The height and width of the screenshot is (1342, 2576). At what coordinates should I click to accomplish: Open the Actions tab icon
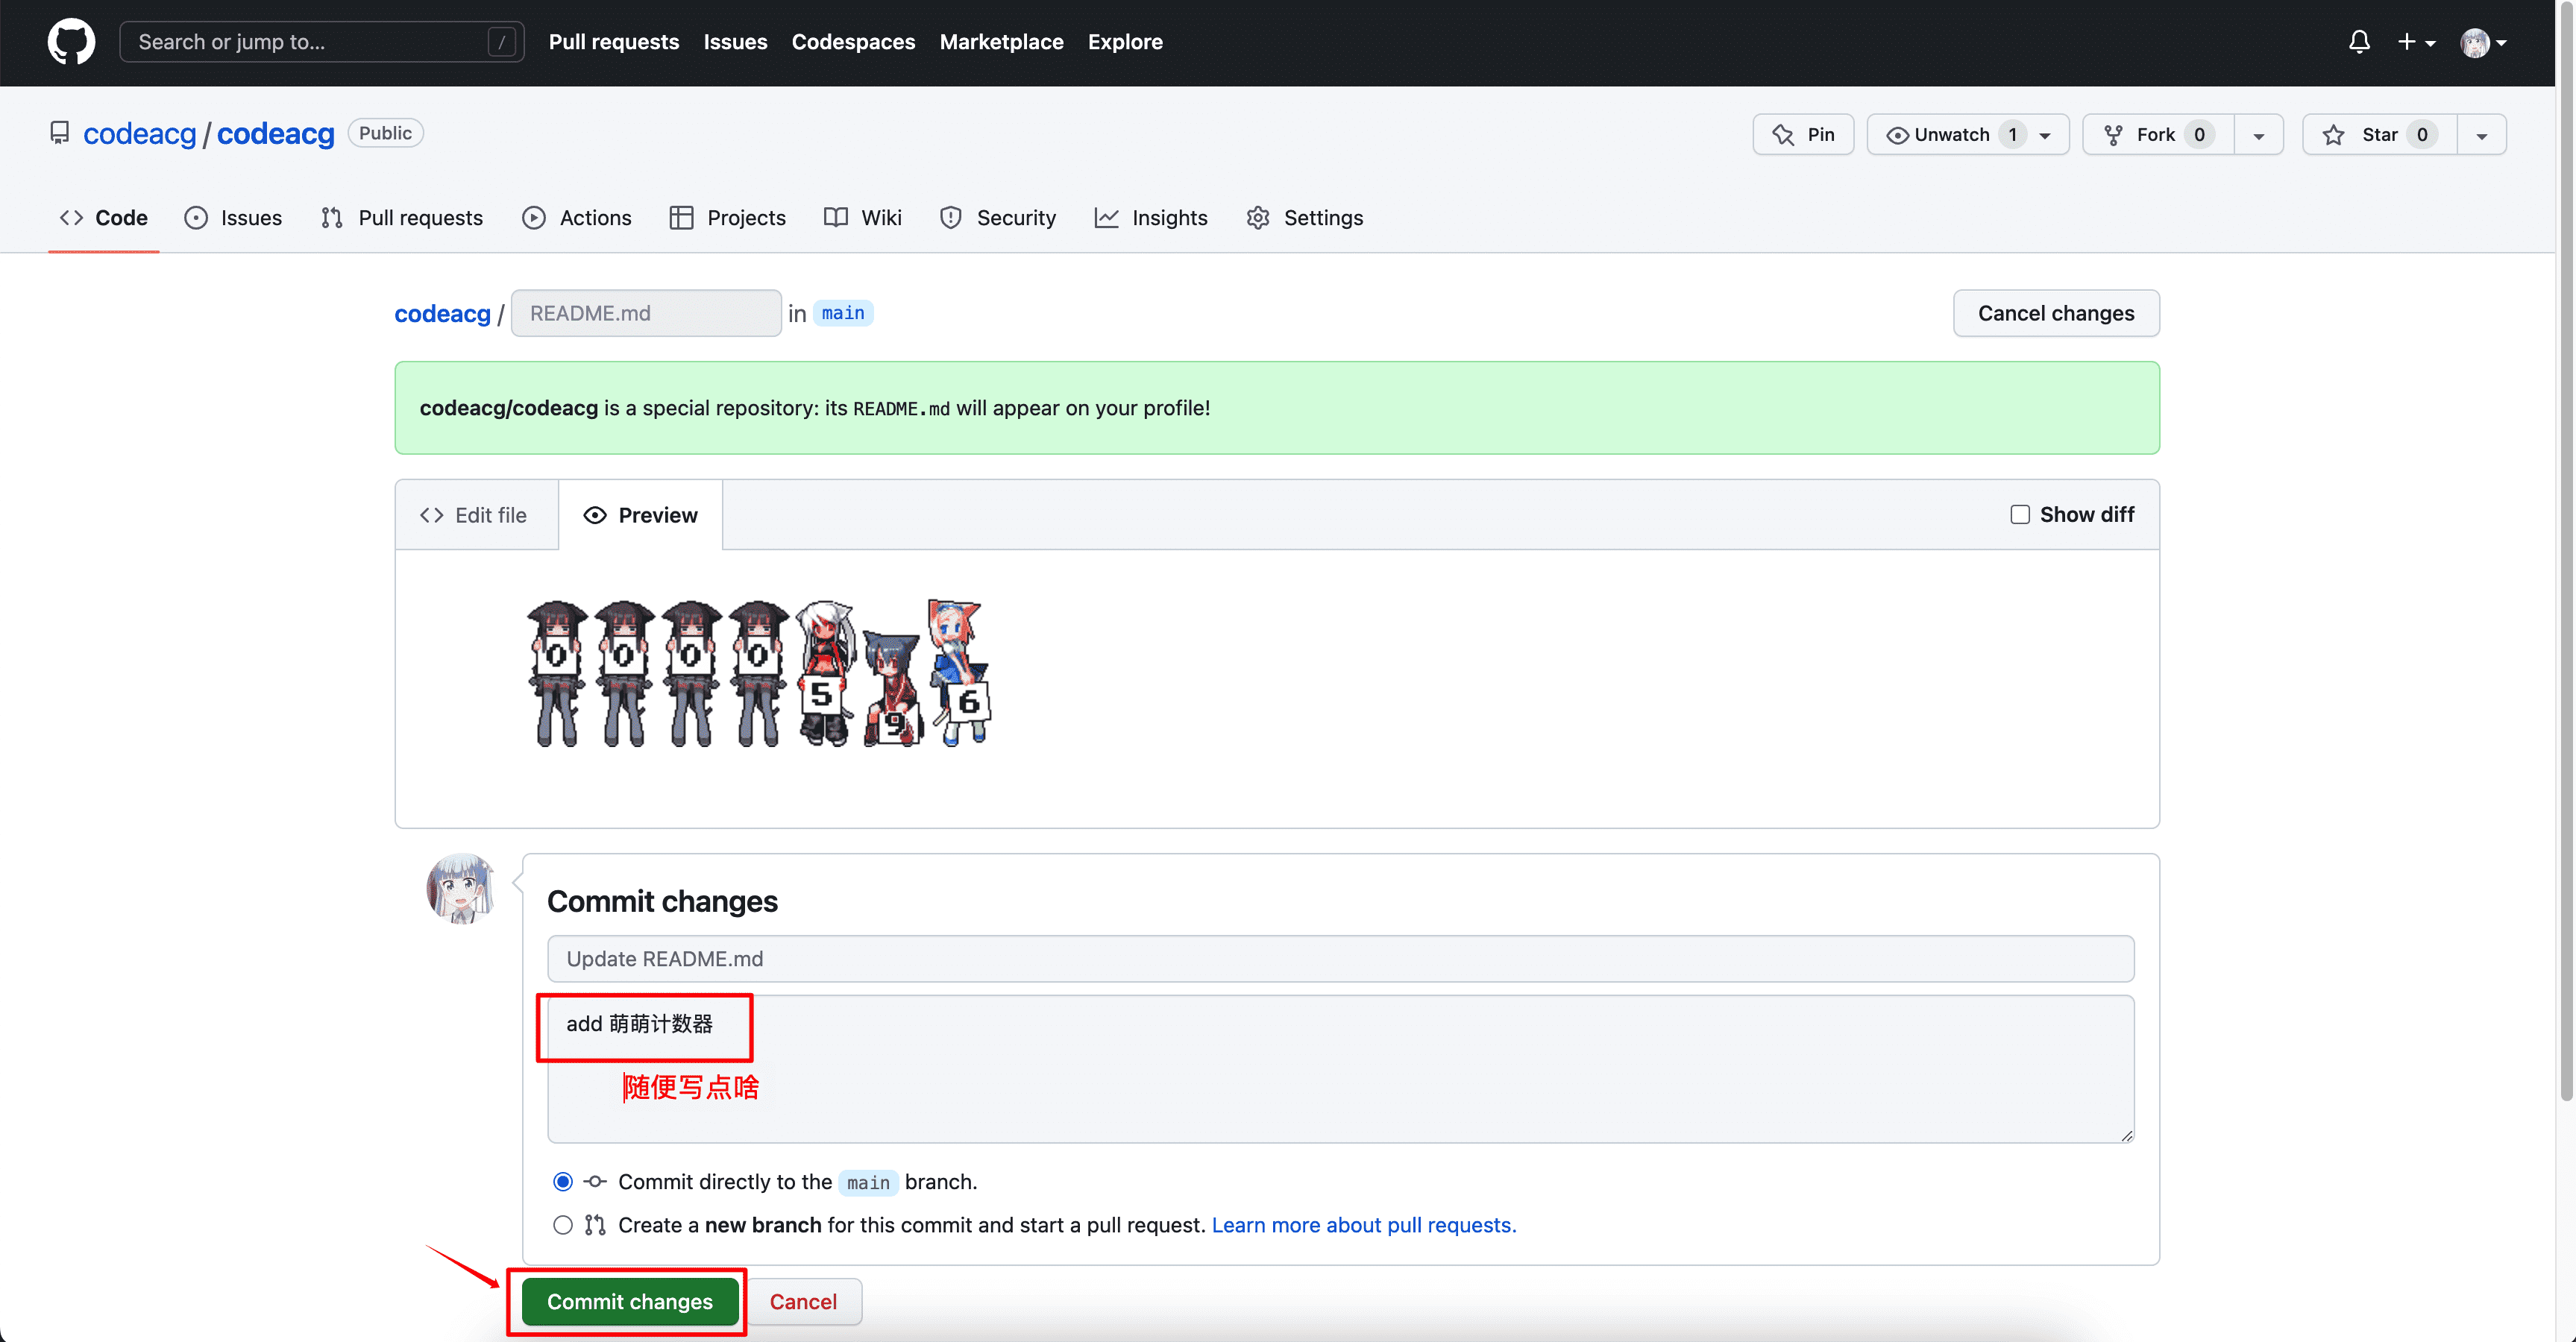click(x=535, y=217)
